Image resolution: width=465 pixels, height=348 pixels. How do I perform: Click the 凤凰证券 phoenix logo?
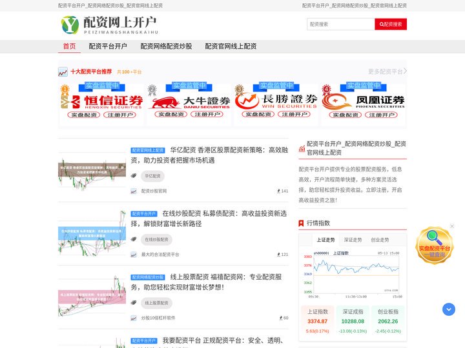tap(336, 101)
